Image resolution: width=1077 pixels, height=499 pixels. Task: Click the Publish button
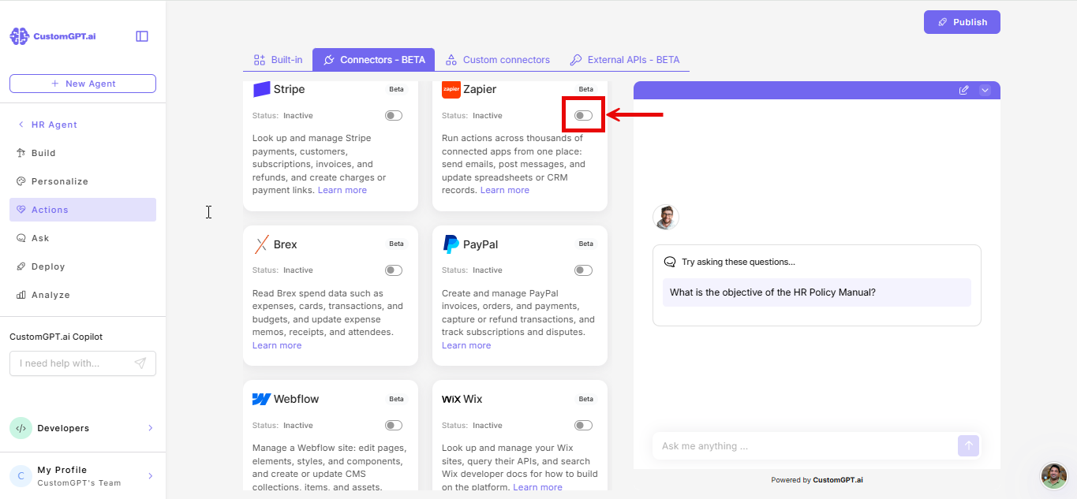(962, 22)
